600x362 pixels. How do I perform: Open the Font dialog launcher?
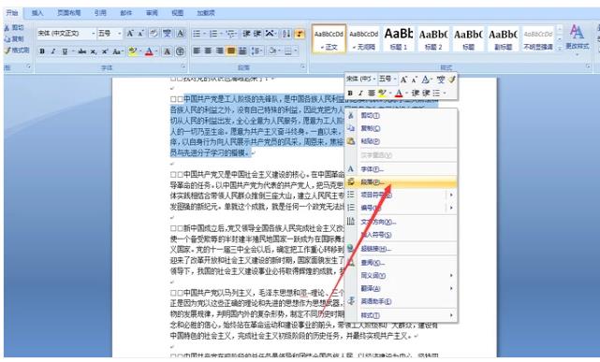(183, 67)
